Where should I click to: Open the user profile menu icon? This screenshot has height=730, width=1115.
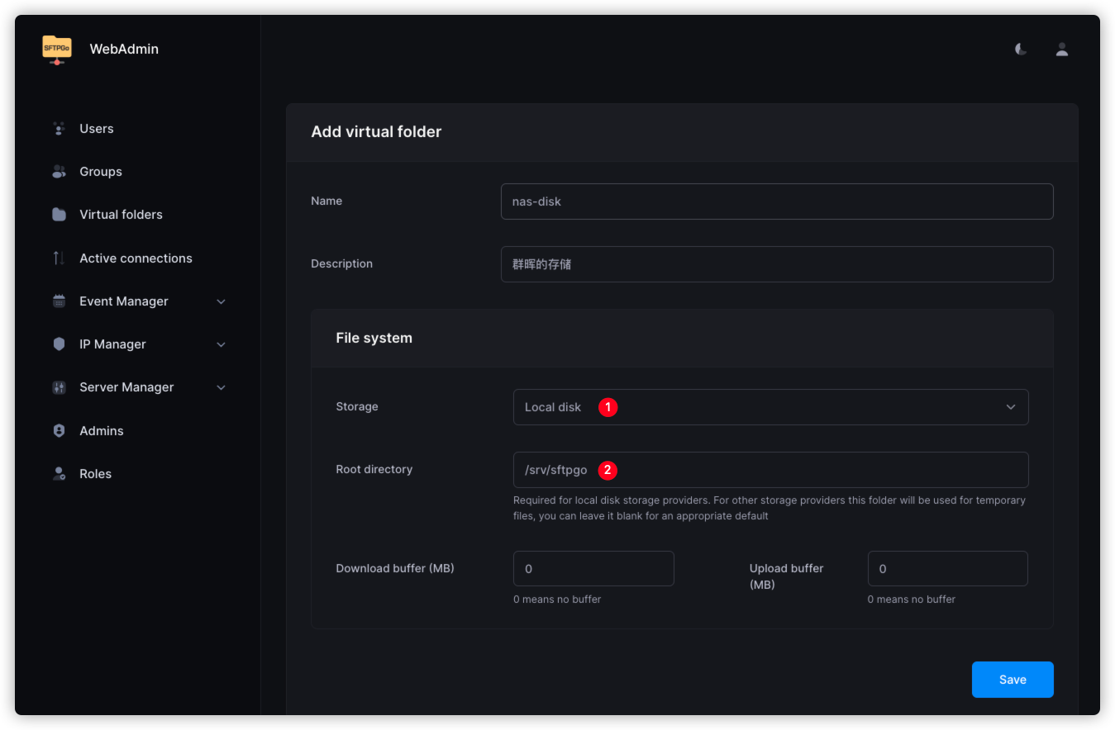pyautogui.click(x=1062, y=50)
